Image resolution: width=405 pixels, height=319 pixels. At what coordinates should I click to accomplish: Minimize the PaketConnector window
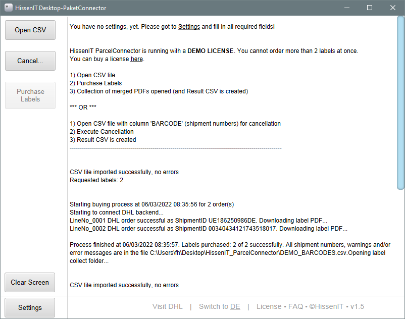tap(347, 8)
